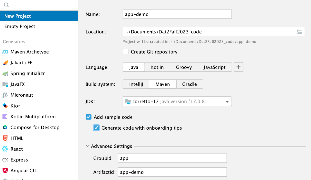Viewport: 311px width, 180px height.
Task: Click the Angular CLI shield icon
Action: (5, 170)
